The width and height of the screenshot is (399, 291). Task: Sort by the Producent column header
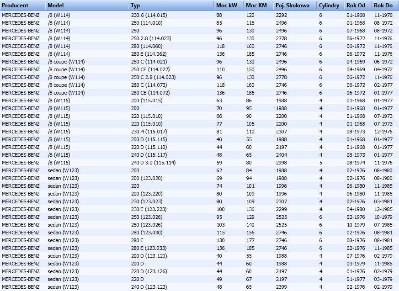23,5
